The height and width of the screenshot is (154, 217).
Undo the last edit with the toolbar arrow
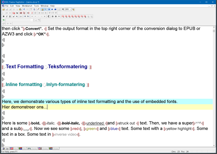click(x=24, y=9)
